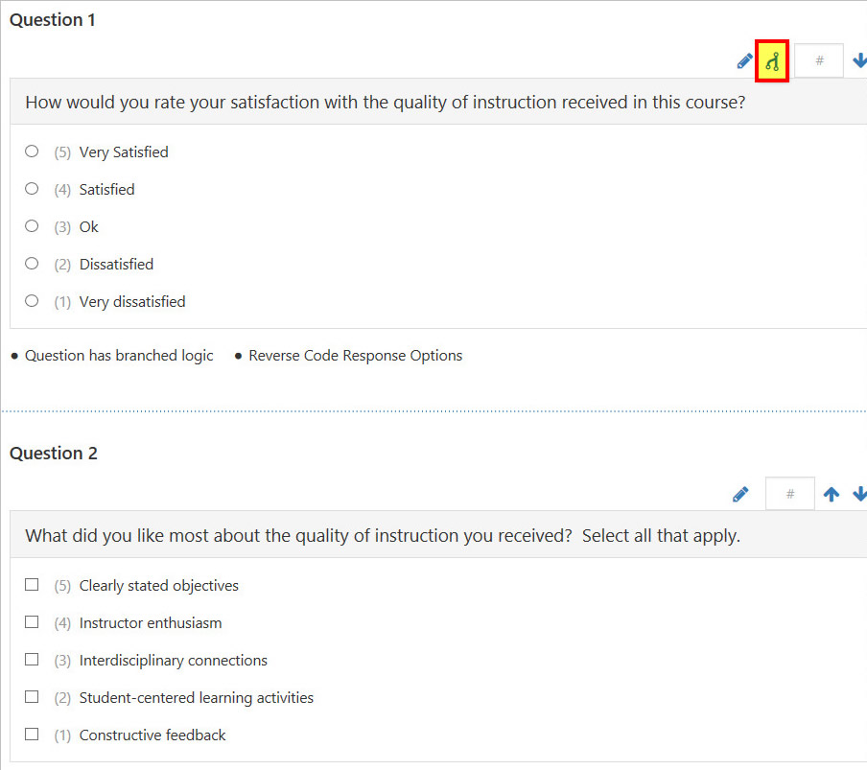Edit Question 2 using the pencil icon
867x770 pixels.
[740, 493]
